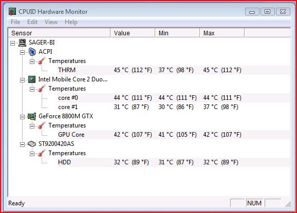This screenshot has height=213, width=297.
Task: Click HDD min value 31 °C (87 °F)
Action: (x=176, y=162)
